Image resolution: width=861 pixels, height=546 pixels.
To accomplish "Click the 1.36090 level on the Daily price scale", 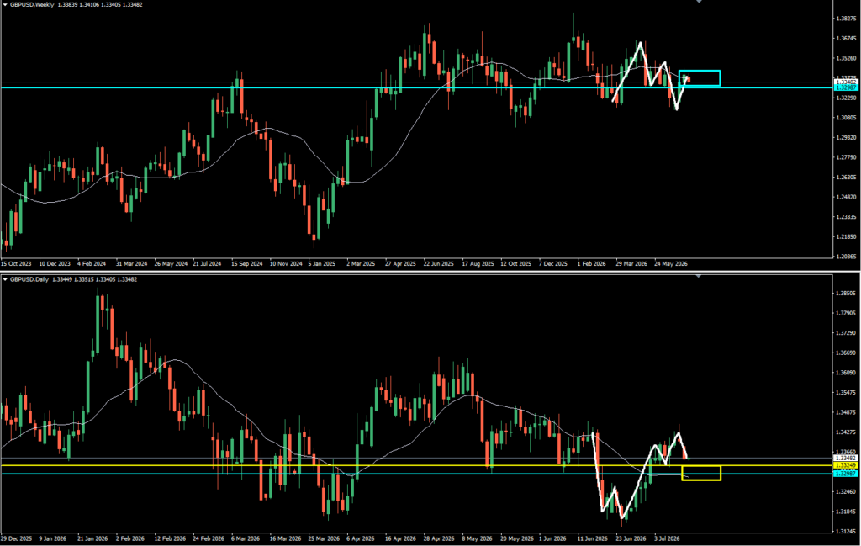I will [846, 373].
